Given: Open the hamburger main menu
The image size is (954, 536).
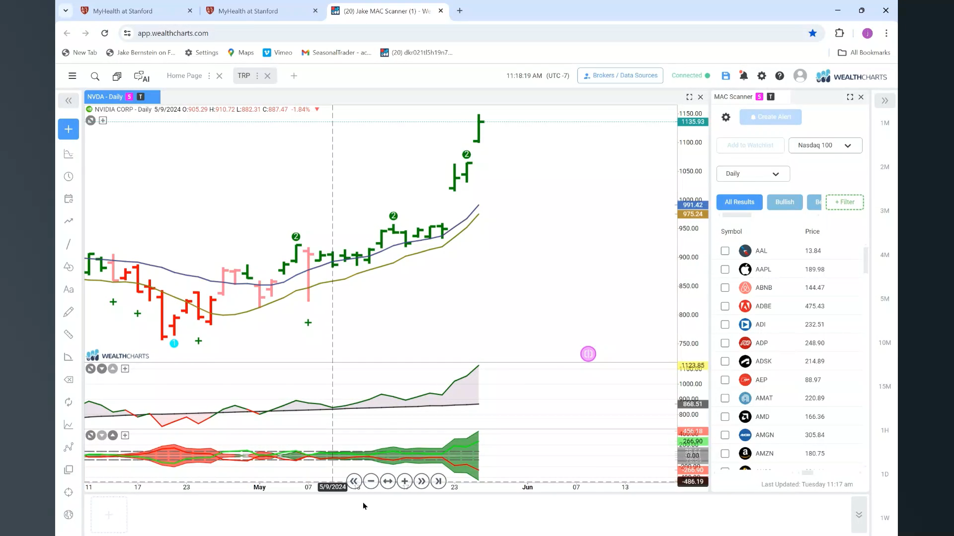Looking at the screenshot, I should [72, 76].
